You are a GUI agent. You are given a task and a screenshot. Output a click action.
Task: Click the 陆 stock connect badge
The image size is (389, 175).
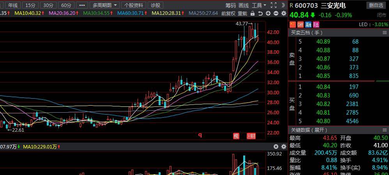pos(316,24)
